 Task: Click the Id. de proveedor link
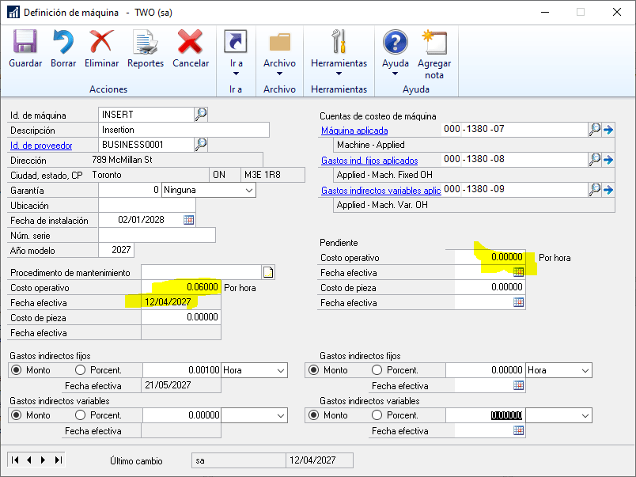[41, 145]
